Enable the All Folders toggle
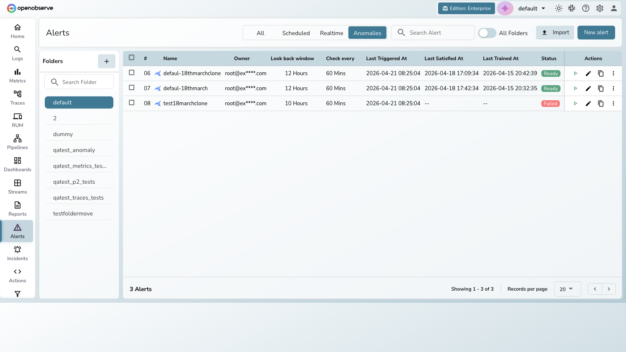This screenshot has height=352, width=626. tap(487, 33)
